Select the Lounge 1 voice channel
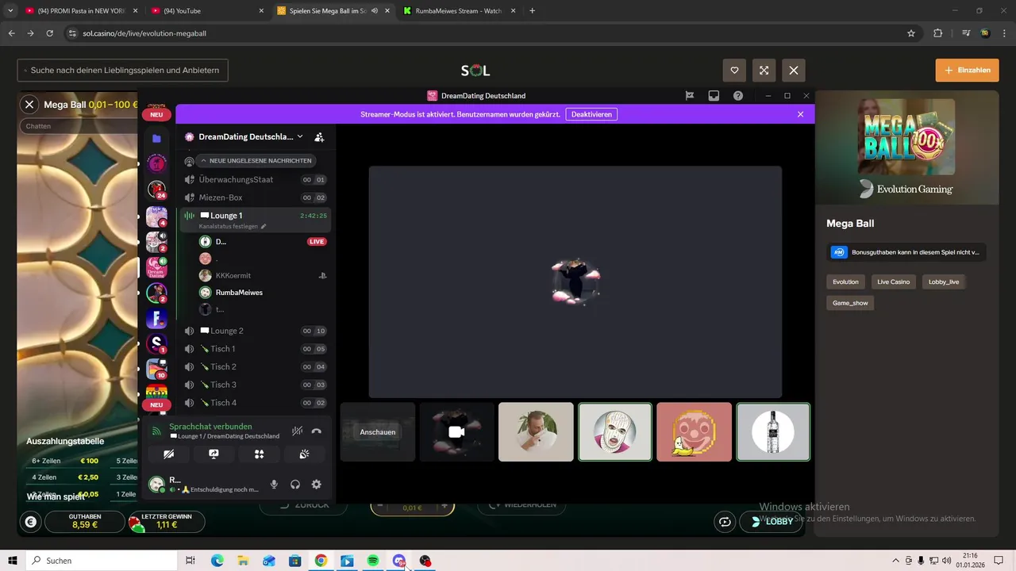Screen dimensions: 1016x571 (256, 220)
